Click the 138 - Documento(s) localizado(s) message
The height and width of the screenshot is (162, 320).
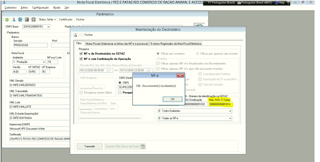point(156,86)
